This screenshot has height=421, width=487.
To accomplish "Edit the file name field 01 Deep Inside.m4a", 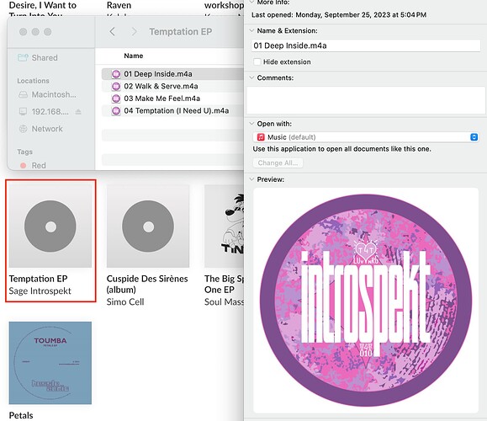I will (x=366, y=45).
